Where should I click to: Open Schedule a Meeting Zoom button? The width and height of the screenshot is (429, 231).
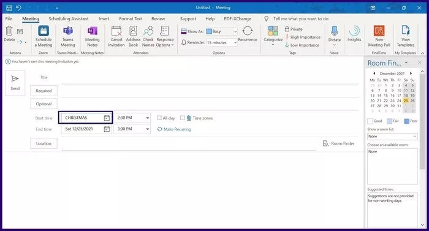coord(44,36)
